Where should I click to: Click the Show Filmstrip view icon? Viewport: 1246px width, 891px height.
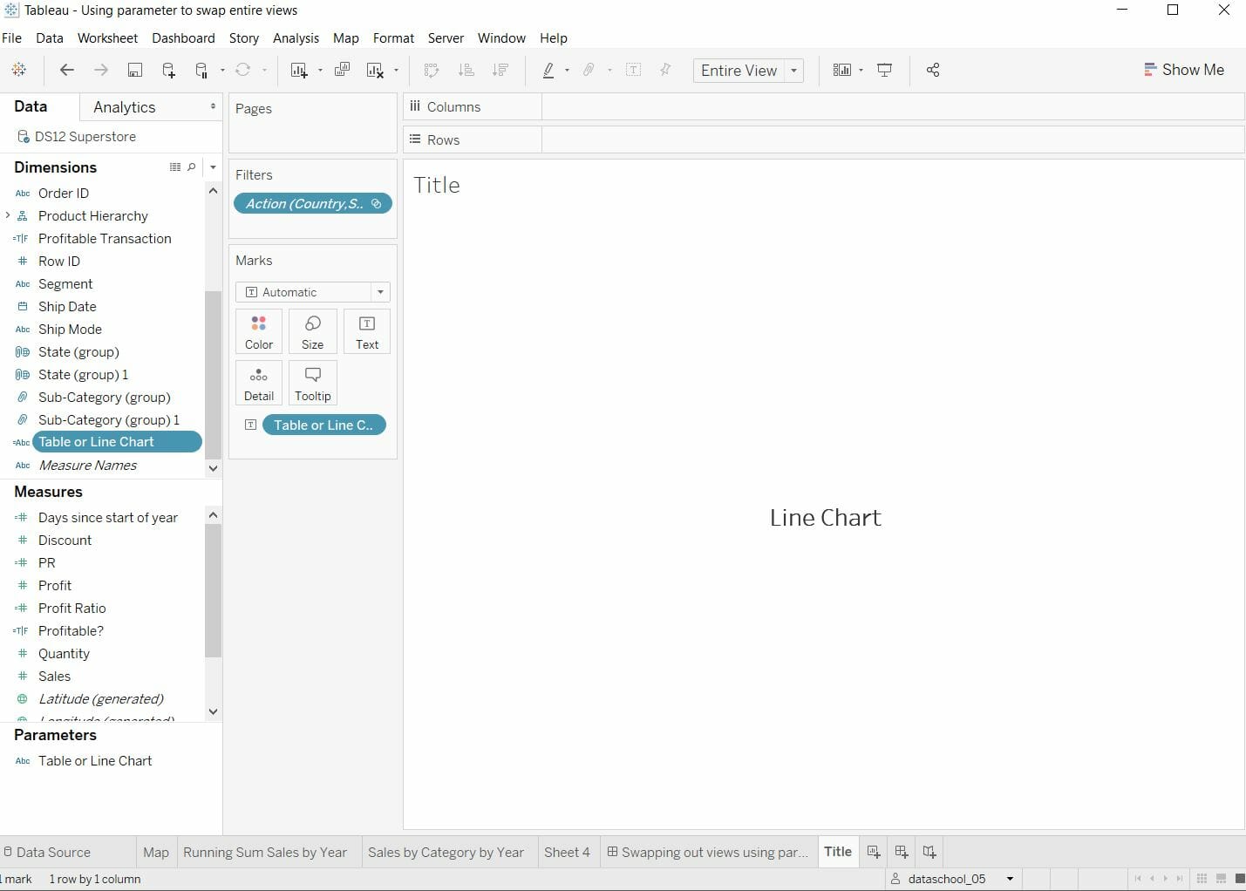tap(1221, 879)
